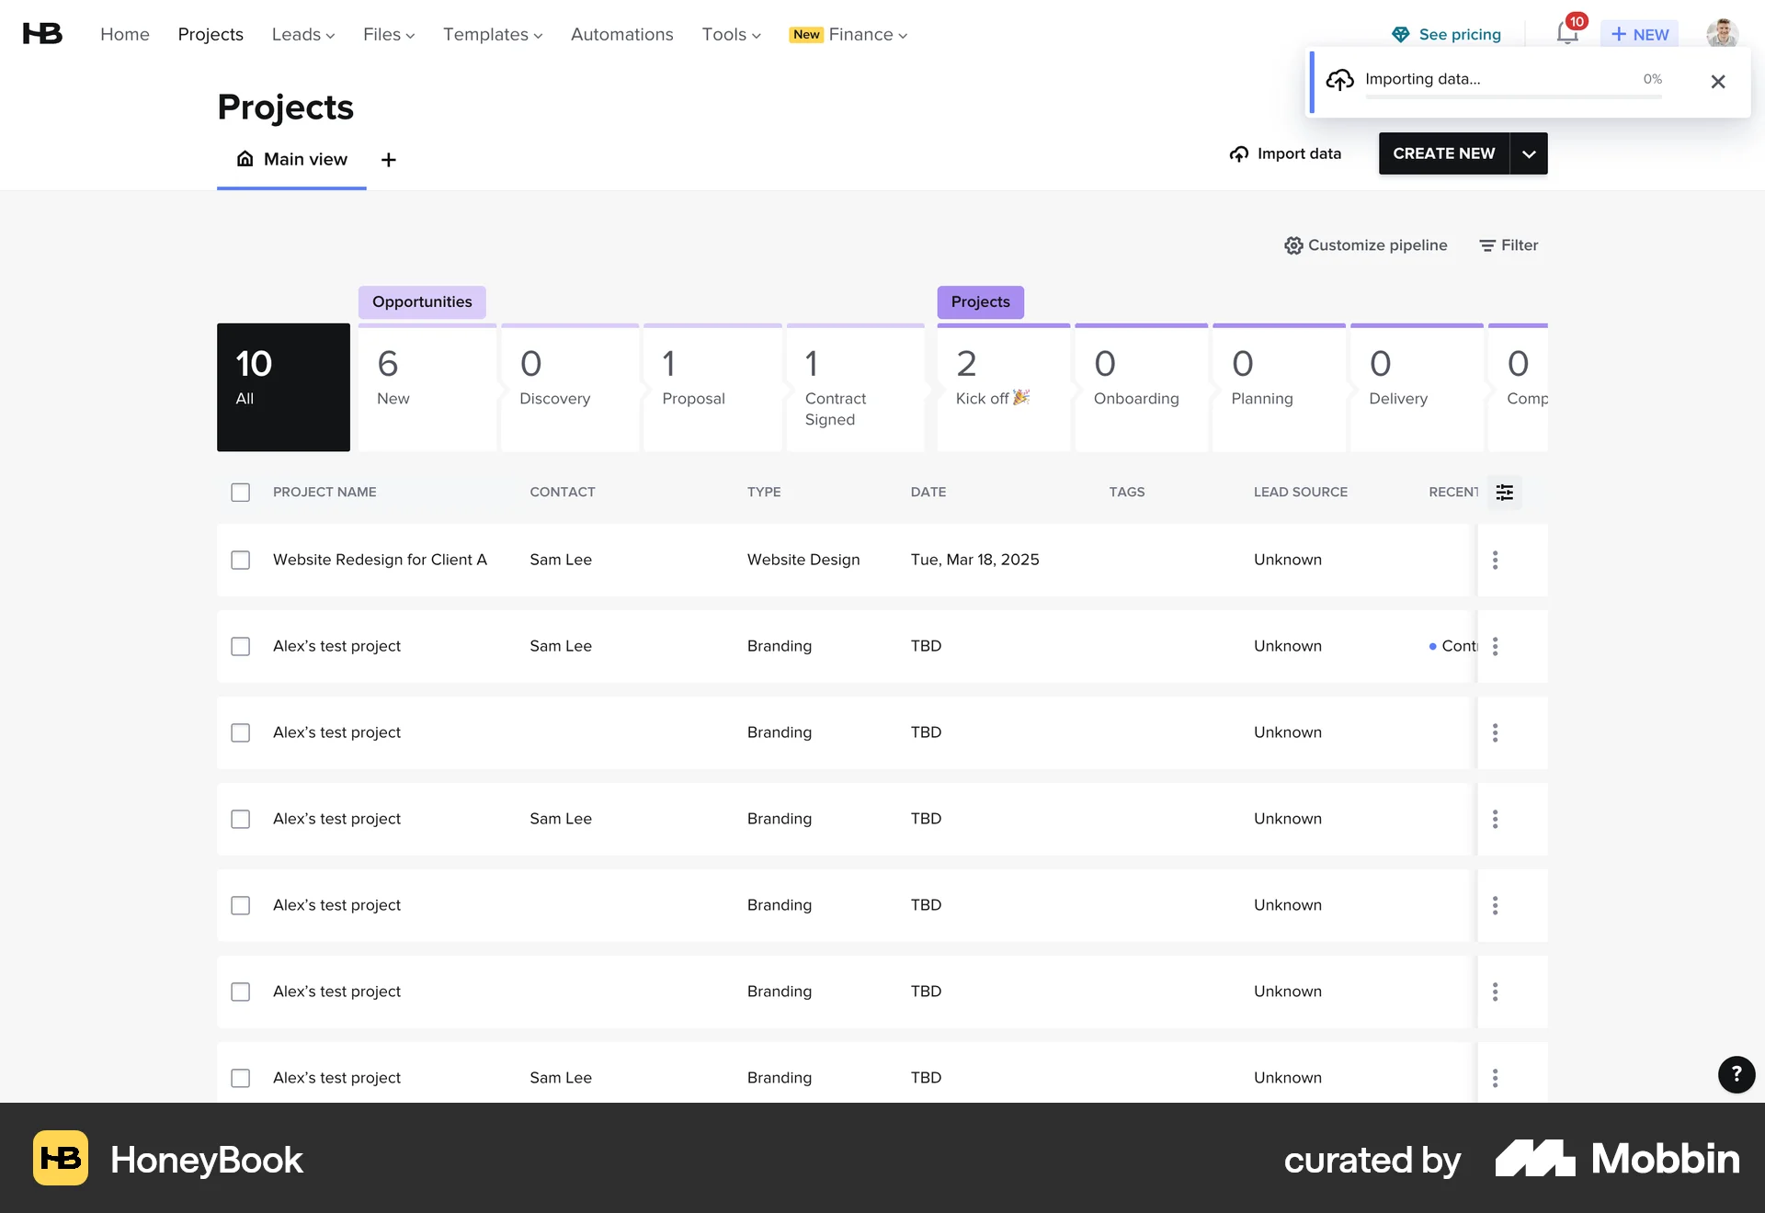Expand the Finance menu
Screen dimensions: 1765x1213
[860, 34]
